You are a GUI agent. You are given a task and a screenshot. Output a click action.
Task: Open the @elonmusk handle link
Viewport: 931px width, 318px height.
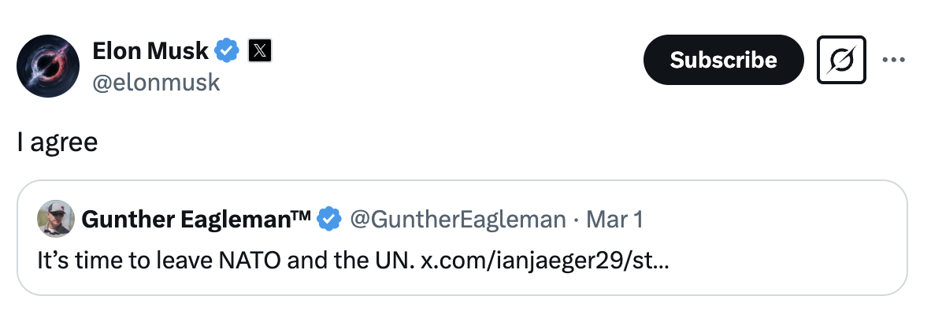(156, 82)
